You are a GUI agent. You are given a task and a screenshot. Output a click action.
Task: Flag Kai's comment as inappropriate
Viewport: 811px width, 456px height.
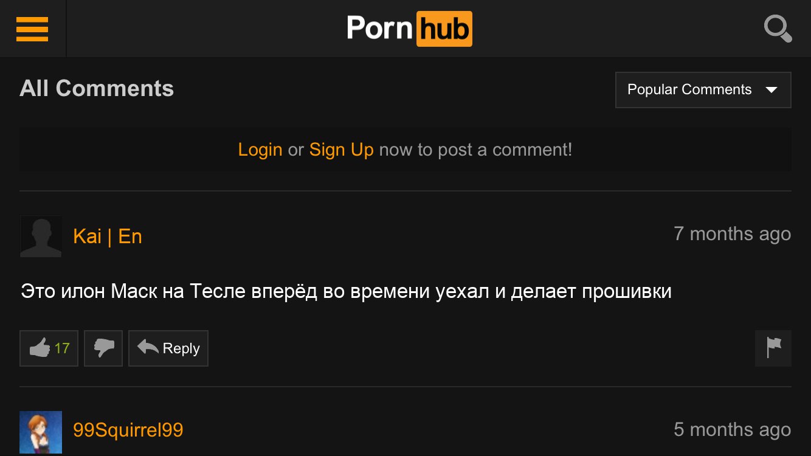(773, 348)
